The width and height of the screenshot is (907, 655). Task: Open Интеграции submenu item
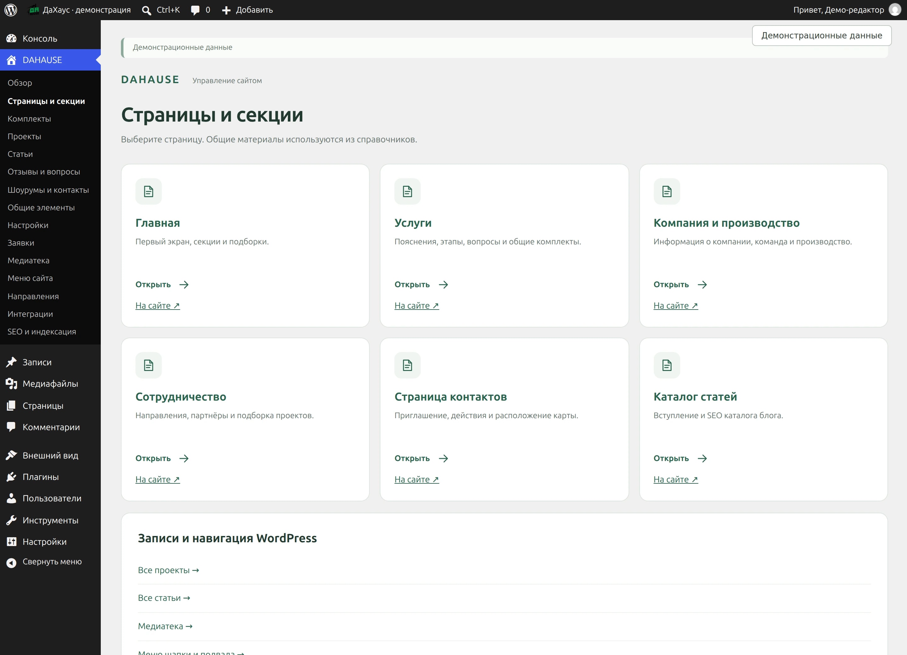(30, 314)
